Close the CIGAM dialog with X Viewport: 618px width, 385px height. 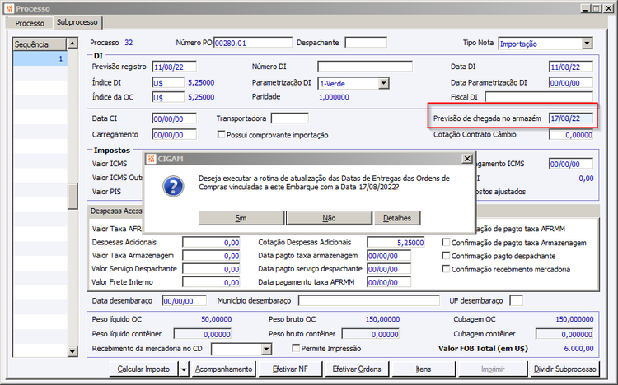click(467, 159)
